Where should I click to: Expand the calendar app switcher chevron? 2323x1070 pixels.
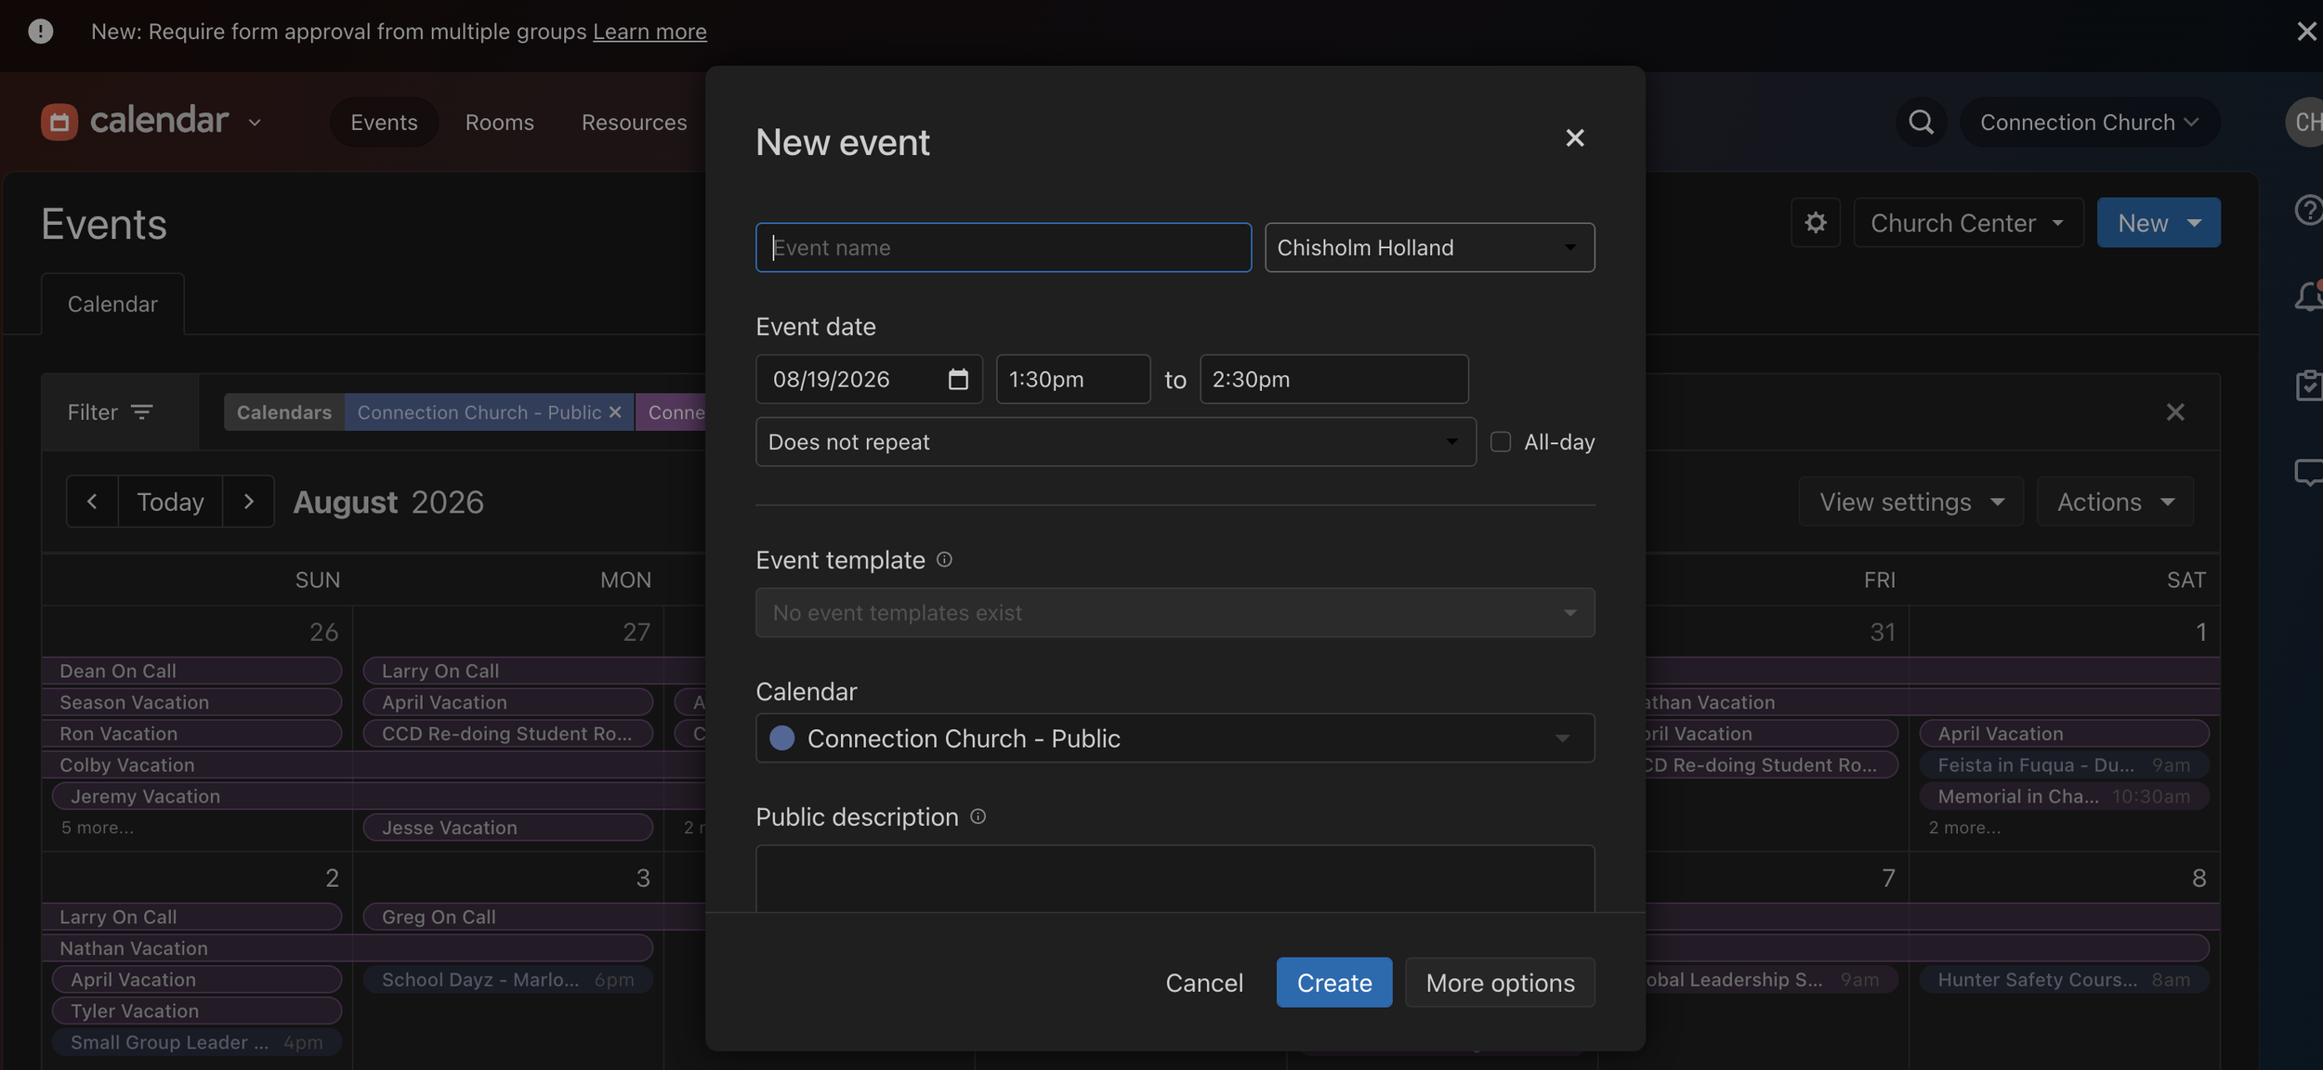255,123
